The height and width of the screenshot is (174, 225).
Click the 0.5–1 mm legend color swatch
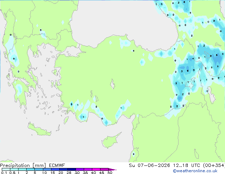(x=14, y=169)
